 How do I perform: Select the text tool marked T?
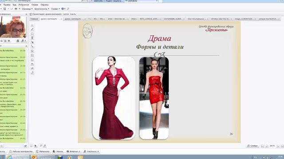(x=32, y=38)
